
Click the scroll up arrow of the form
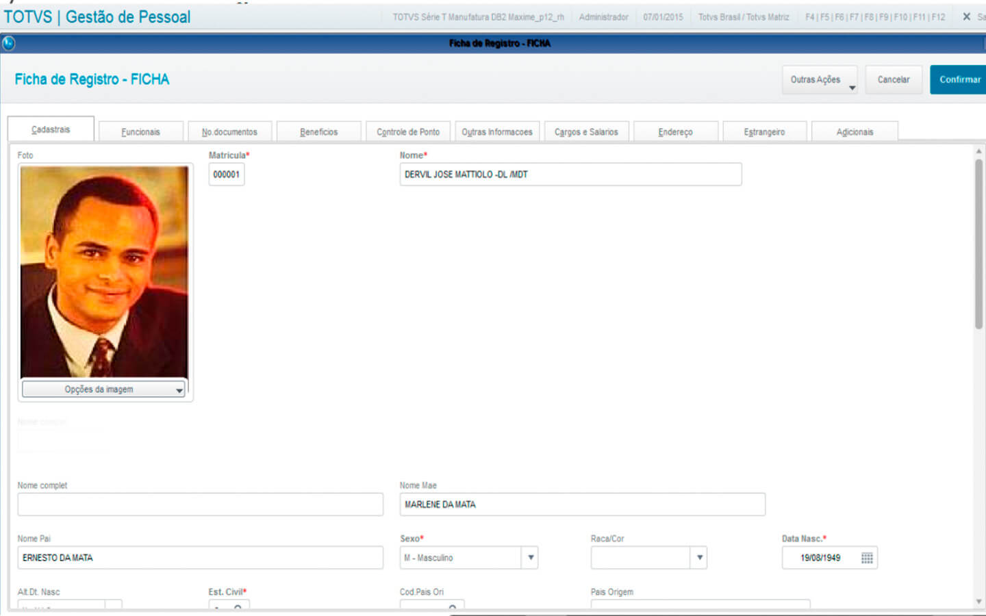click(x=978, y=151)
